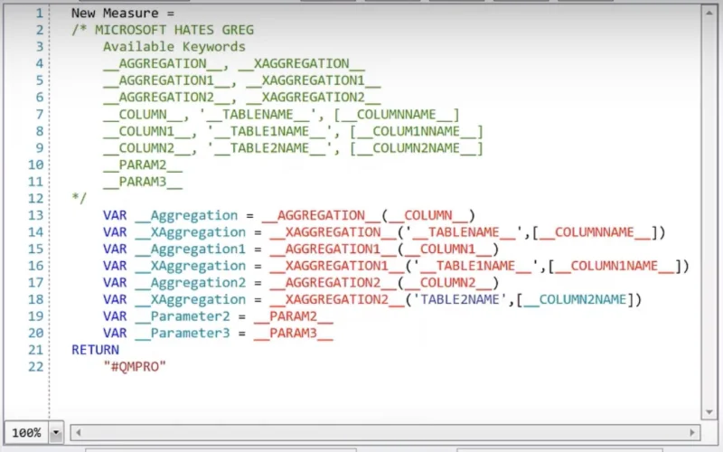Click the horizontal scrollbar right arrow
The width and height of the screenshot is (723, 452).
(692, 433)
